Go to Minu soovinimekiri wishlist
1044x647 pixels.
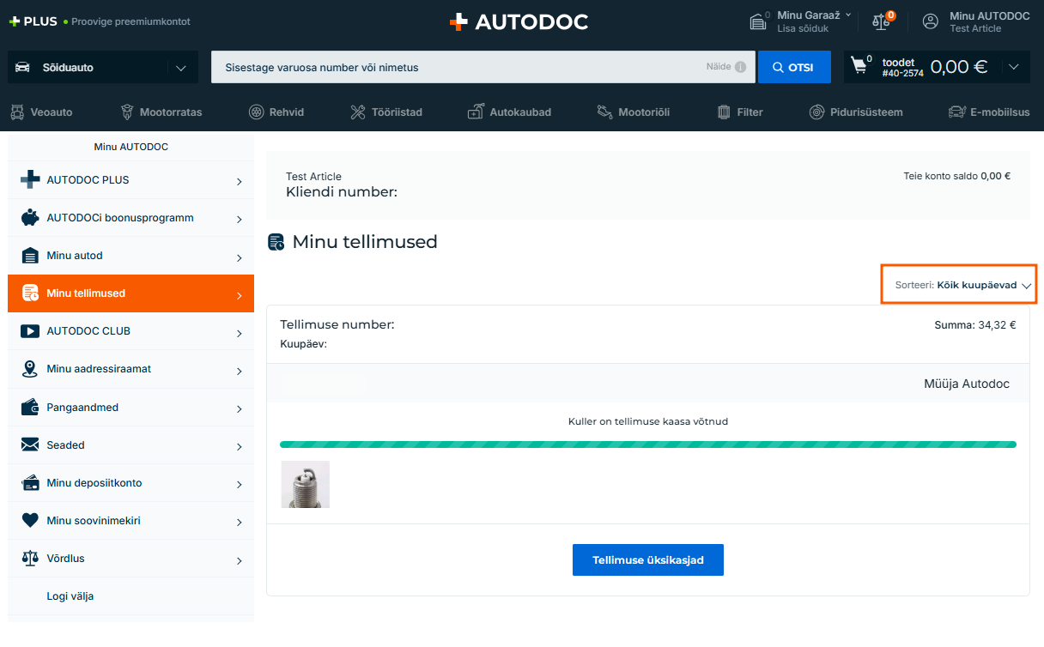[x=130, y=521]
